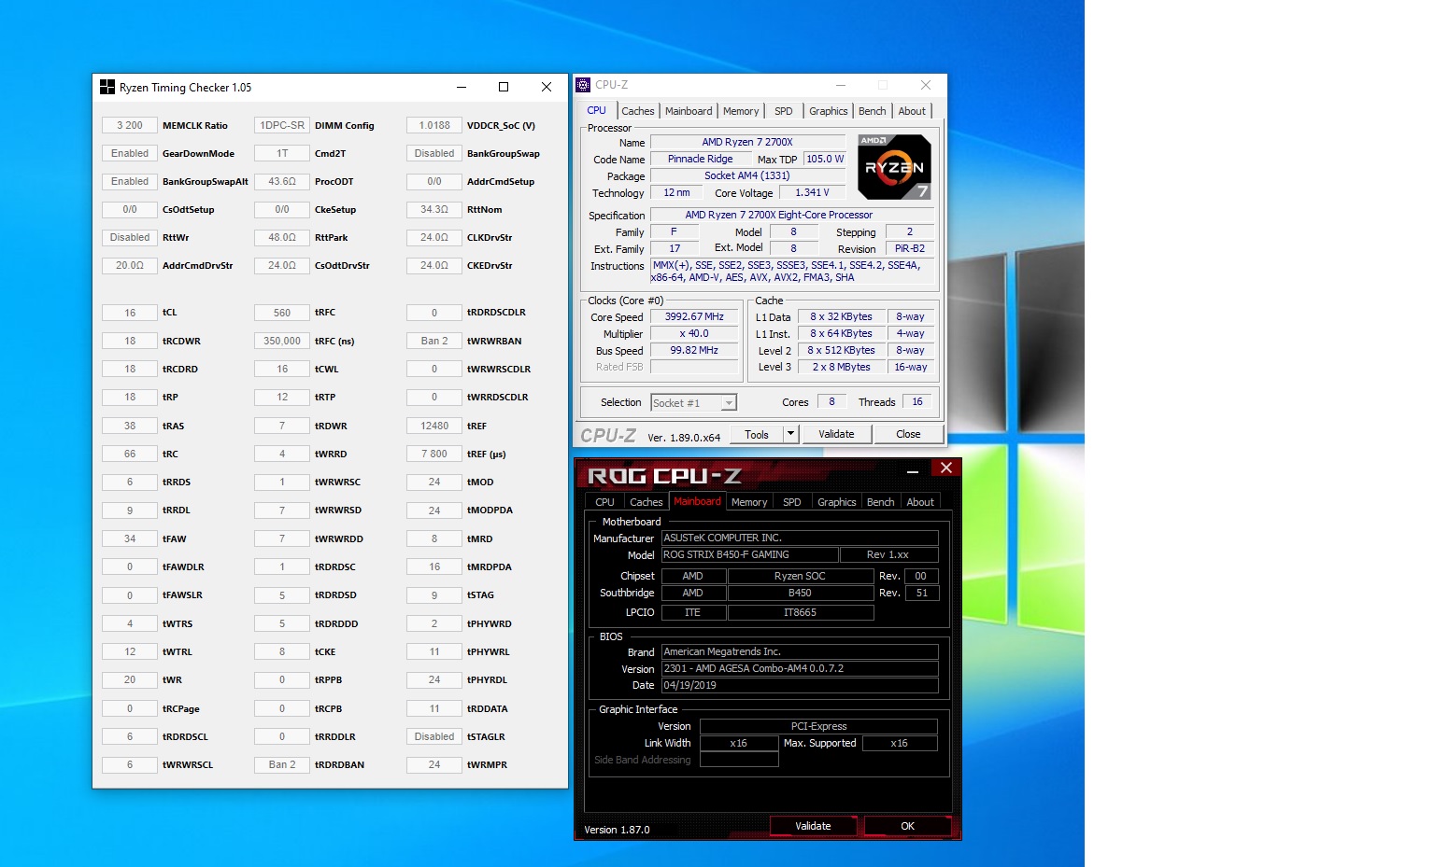Click the Manufacturer ASUSTeK COMPUTER INC. field

coord(800,538)
